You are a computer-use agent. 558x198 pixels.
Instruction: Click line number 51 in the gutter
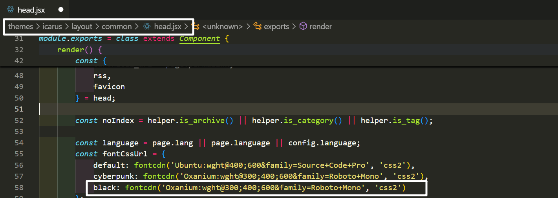click(x=19, y=109)
